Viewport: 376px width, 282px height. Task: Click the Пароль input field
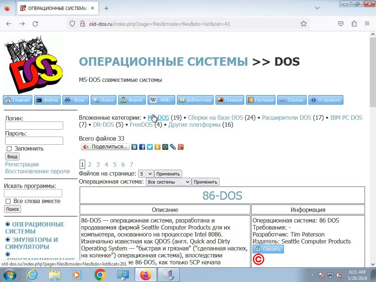[x=34, y=141]
